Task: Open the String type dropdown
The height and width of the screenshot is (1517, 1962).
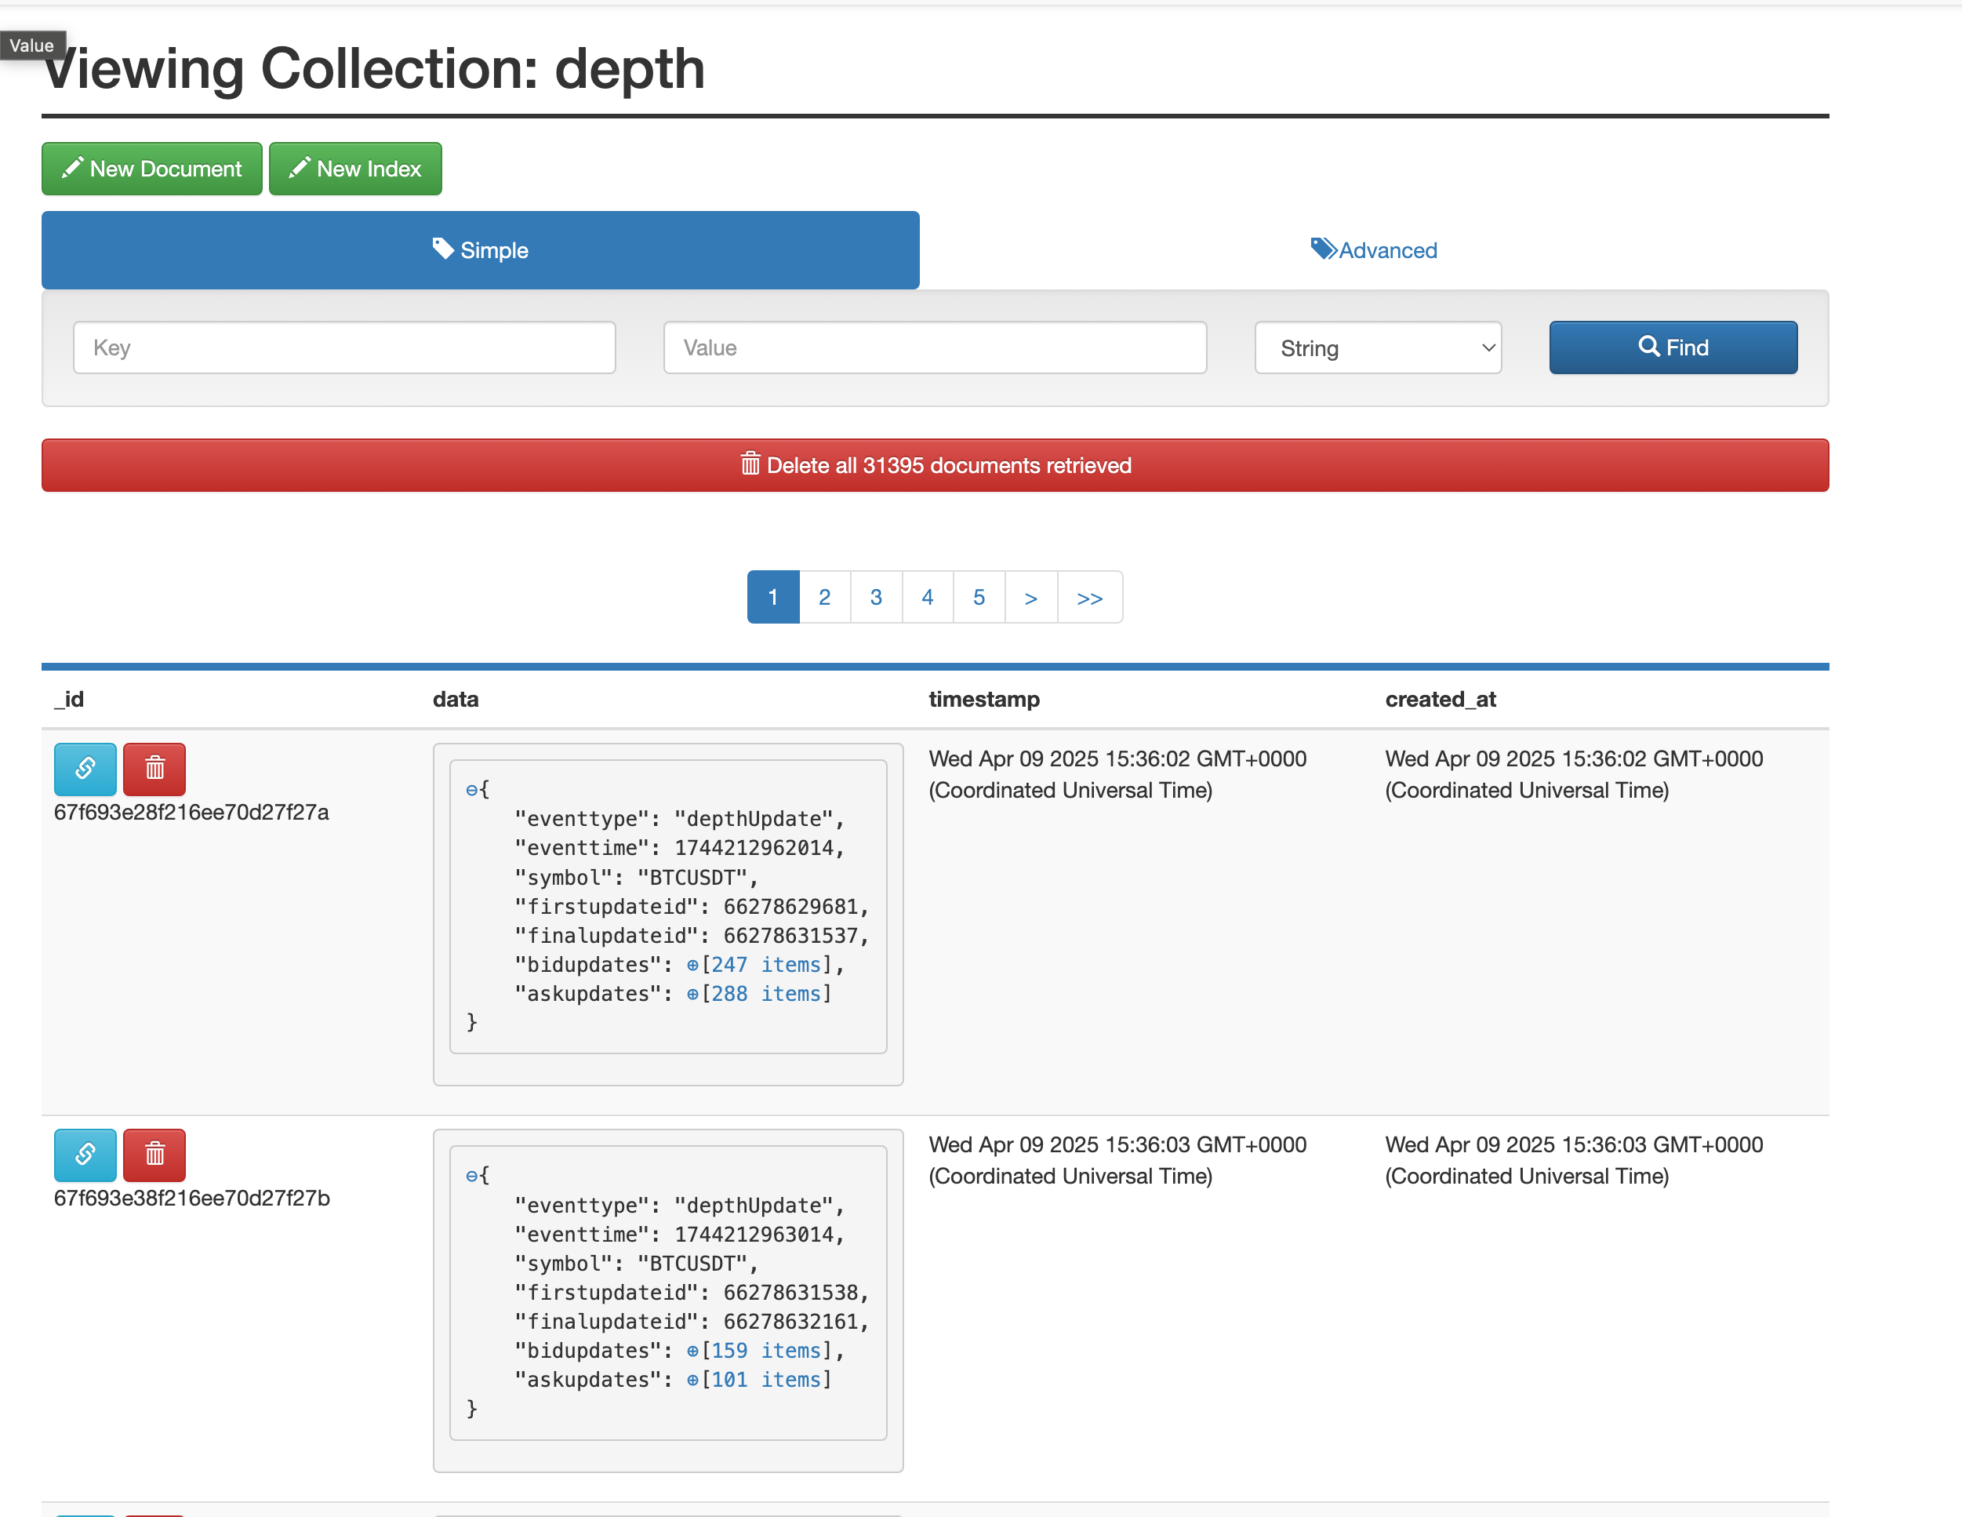Action: [x=1377, y=347]
